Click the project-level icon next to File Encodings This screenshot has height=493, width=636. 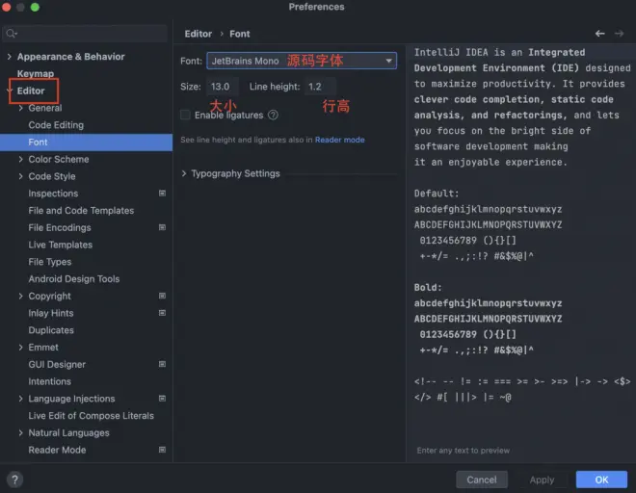pos(162,227)
